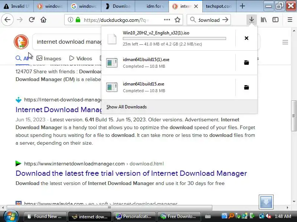This screenshot has height=222, width=297.
Task: Switch to Images results tab
Action: click(x=49, y=58)
